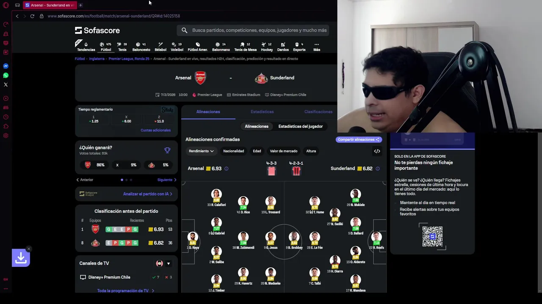Viewport: 542px width, 304px height.
Task: Go to Siguiente poll card
Action: coord(167,180)
